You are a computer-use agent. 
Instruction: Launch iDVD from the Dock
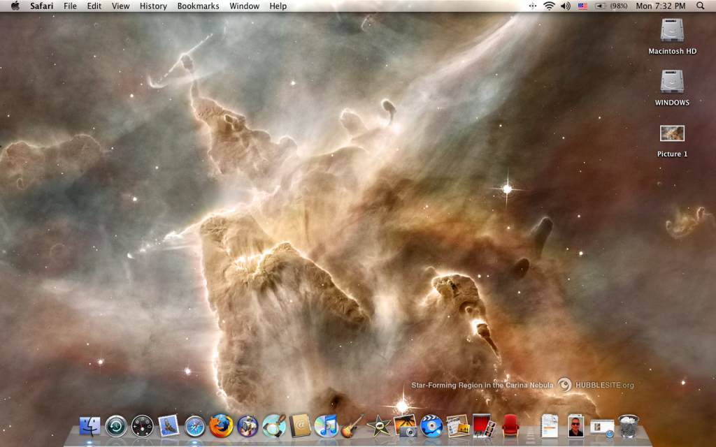431,427
